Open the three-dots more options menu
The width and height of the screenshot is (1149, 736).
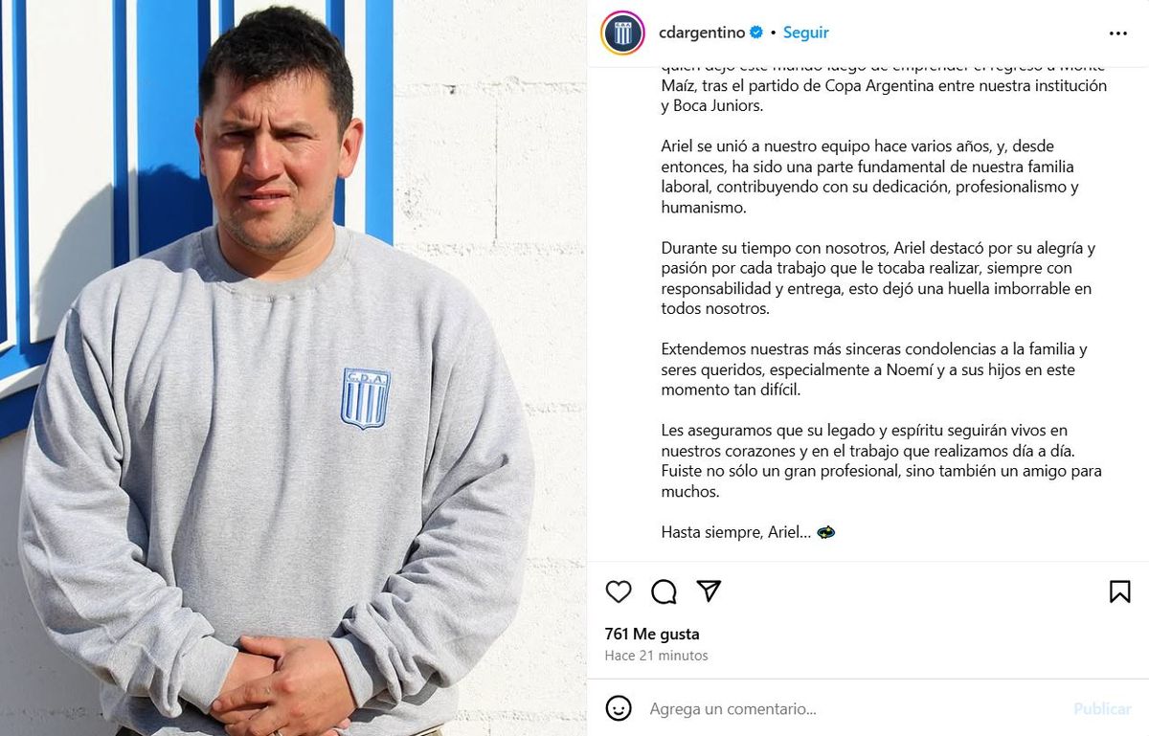pos(1117,33)
